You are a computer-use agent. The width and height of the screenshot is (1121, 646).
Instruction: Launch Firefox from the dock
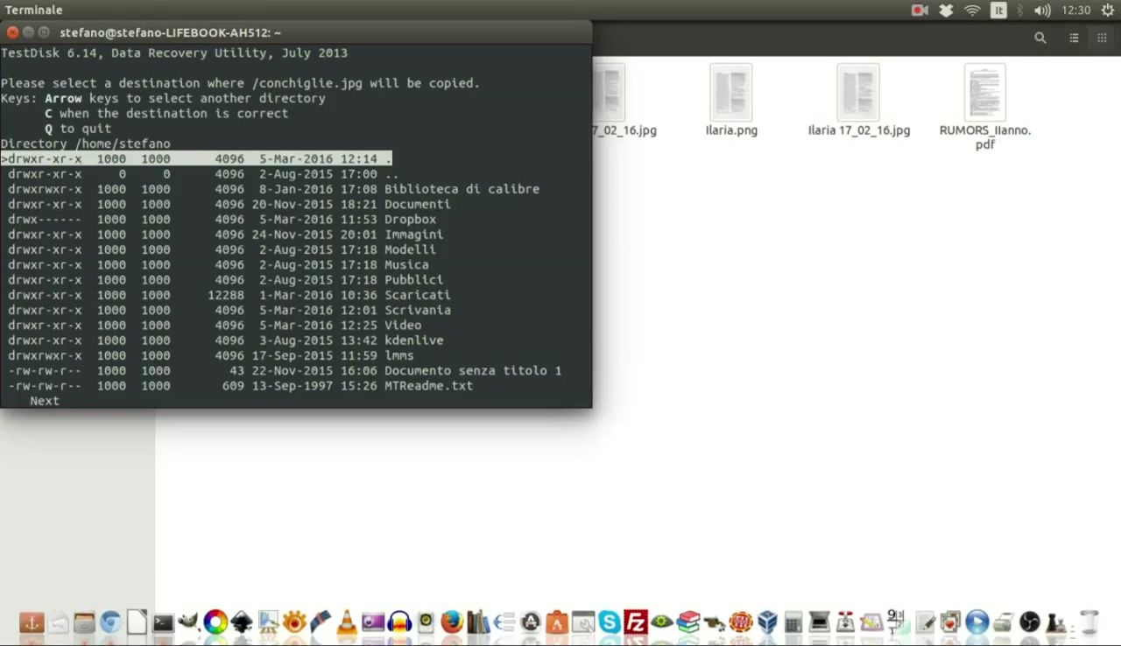(452, 622)
